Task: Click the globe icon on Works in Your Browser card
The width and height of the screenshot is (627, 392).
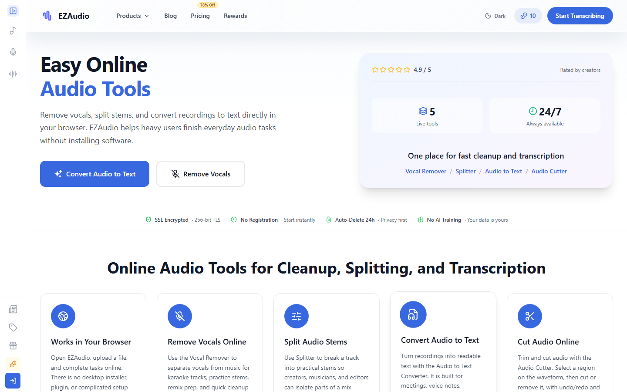Action: pos(63,316)
